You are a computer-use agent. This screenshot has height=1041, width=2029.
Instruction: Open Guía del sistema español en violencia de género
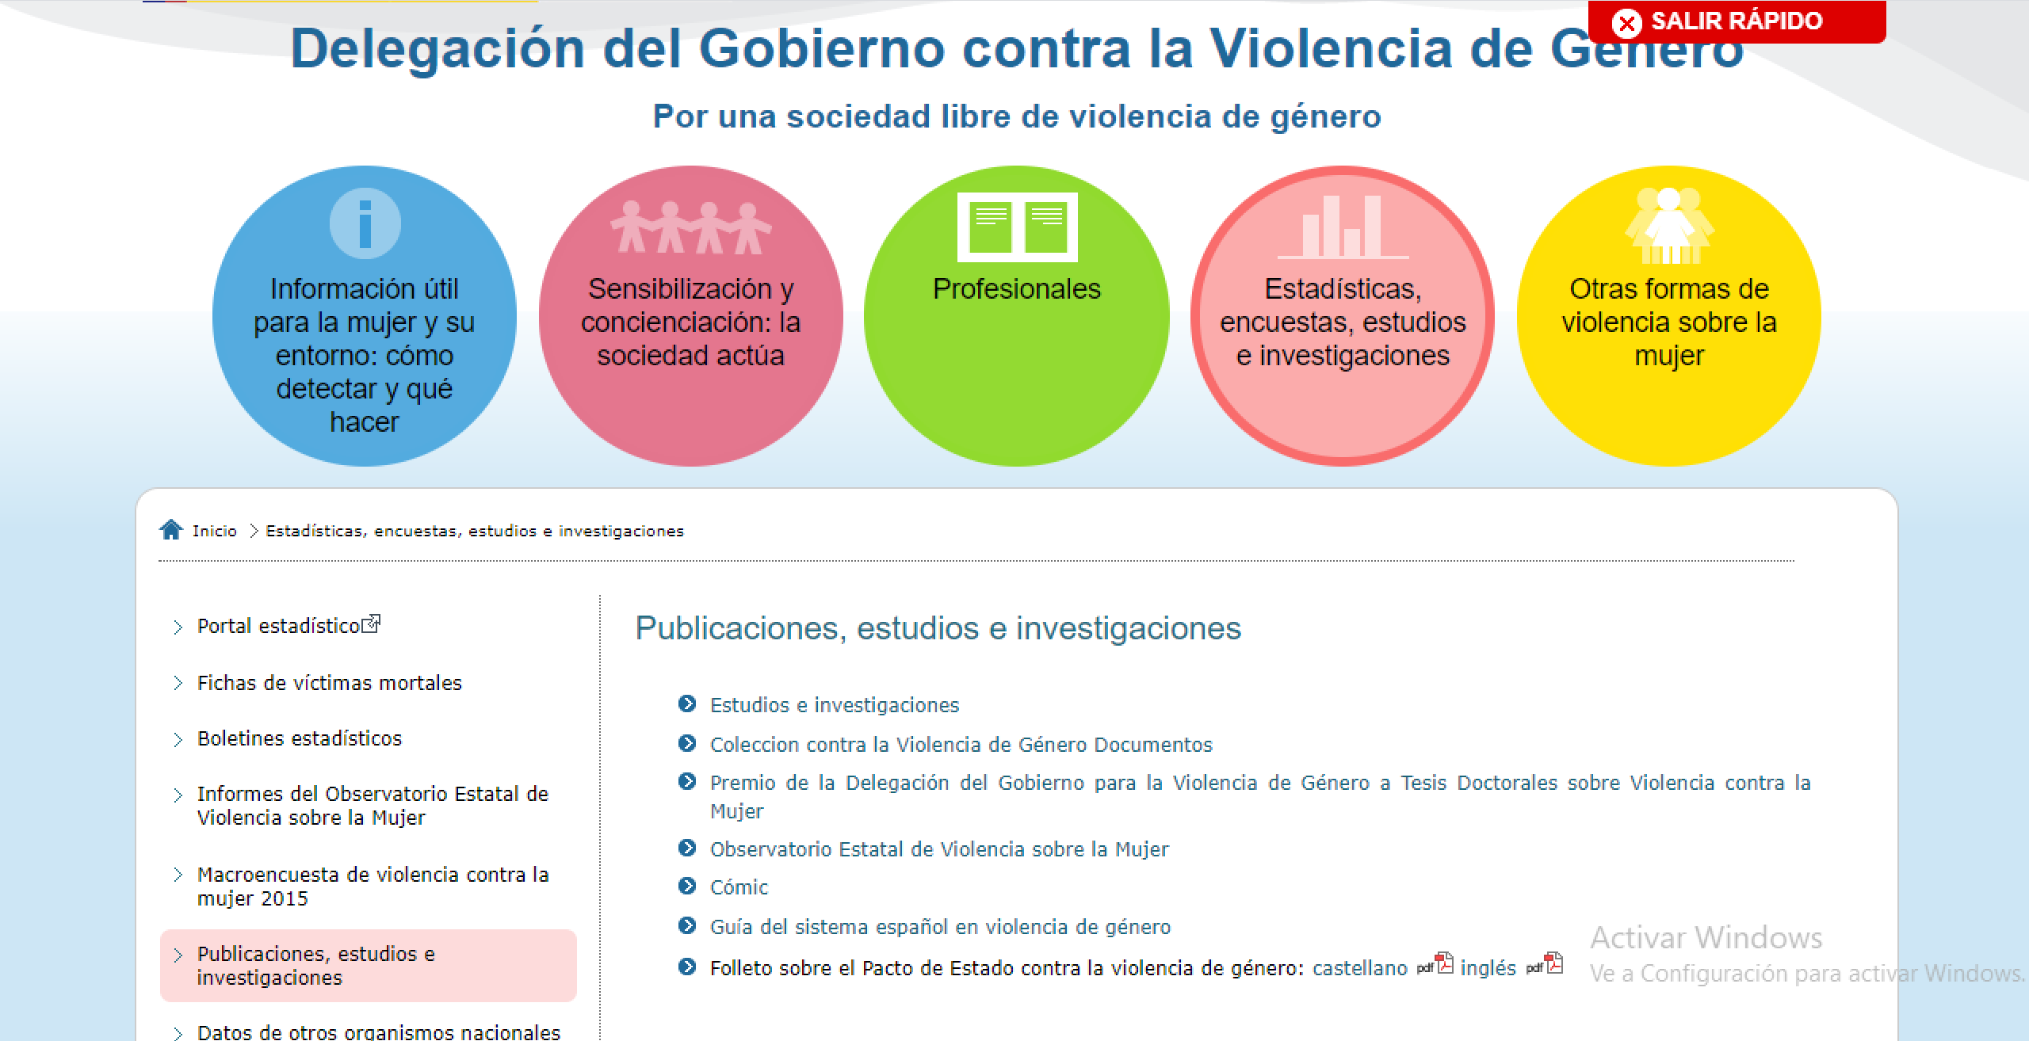pos(940,927)
